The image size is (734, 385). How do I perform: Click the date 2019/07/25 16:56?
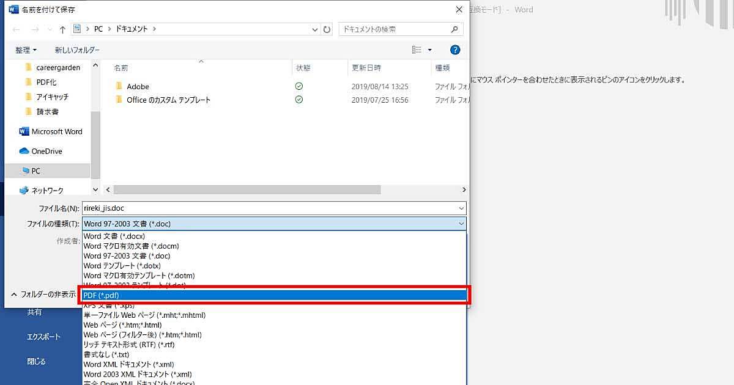coord(380,100)
